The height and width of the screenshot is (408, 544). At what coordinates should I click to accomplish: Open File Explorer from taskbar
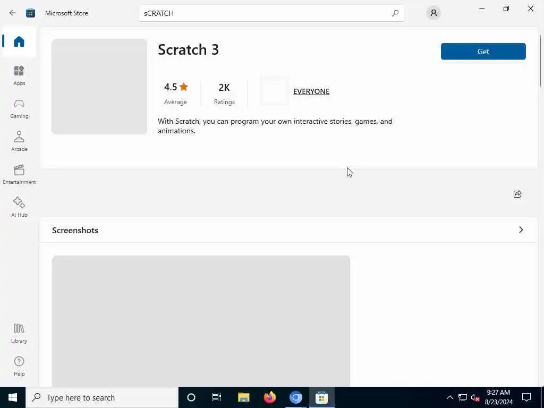pos(243,397)
